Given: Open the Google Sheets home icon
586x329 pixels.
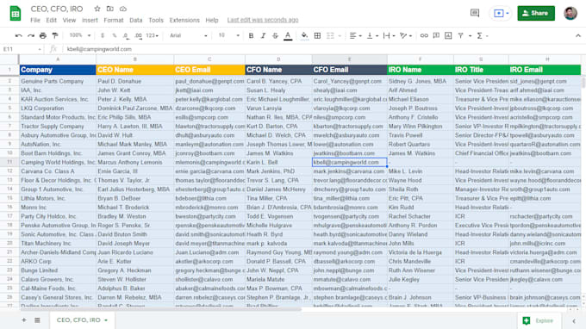Looking at the screenshot, I should coord(16,14).
